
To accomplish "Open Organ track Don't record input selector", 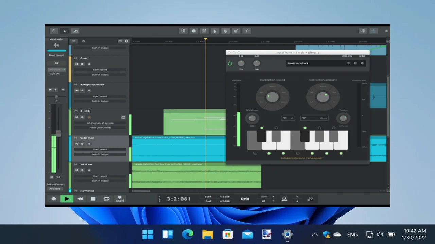I will coord(100,70).
